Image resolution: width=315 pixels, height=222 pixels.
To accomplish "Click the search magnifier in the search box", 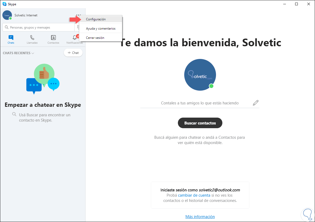I will pyautogui.click(x=7, y=27).
